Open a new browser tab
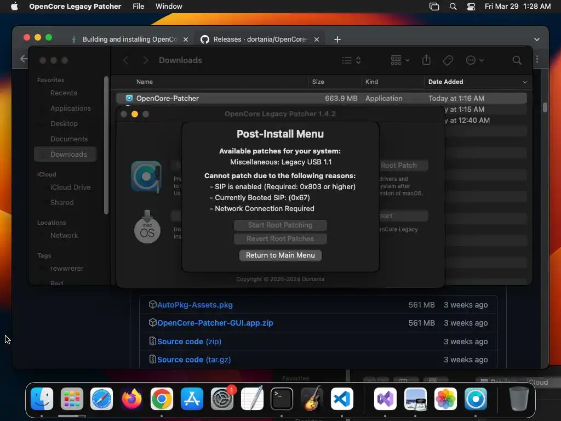This screenshot has width=561, height=421. 337,39
